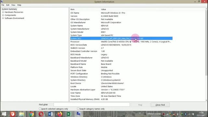The image size is (208, 117).
Task: Launch Google Chrome from the taskbar
Action: [x=32, y=114]
